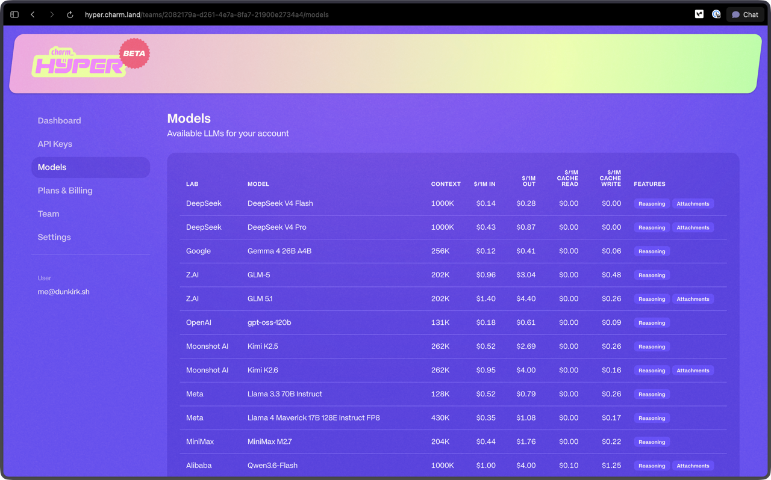Screen dimensions: 771x480
Task: Reload the current page
Action: [70, 14]
